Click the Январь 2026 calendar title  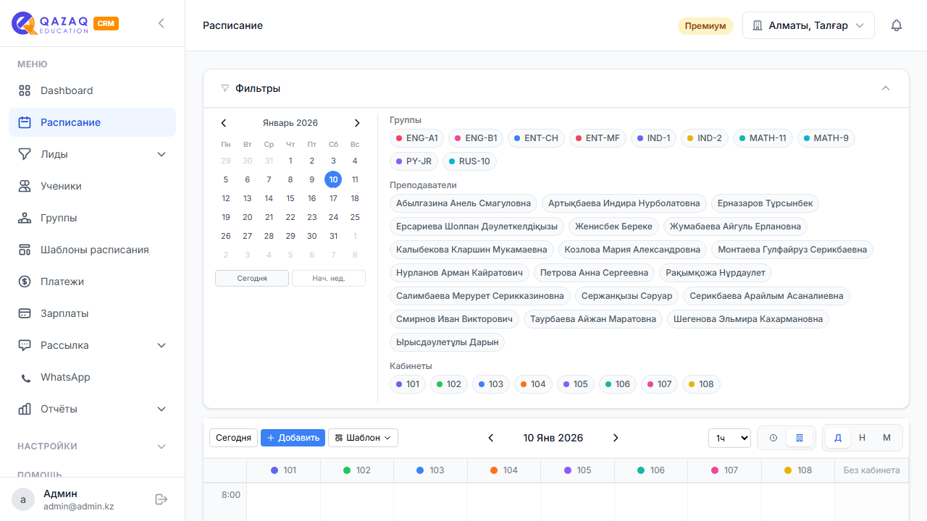(290, 123)
